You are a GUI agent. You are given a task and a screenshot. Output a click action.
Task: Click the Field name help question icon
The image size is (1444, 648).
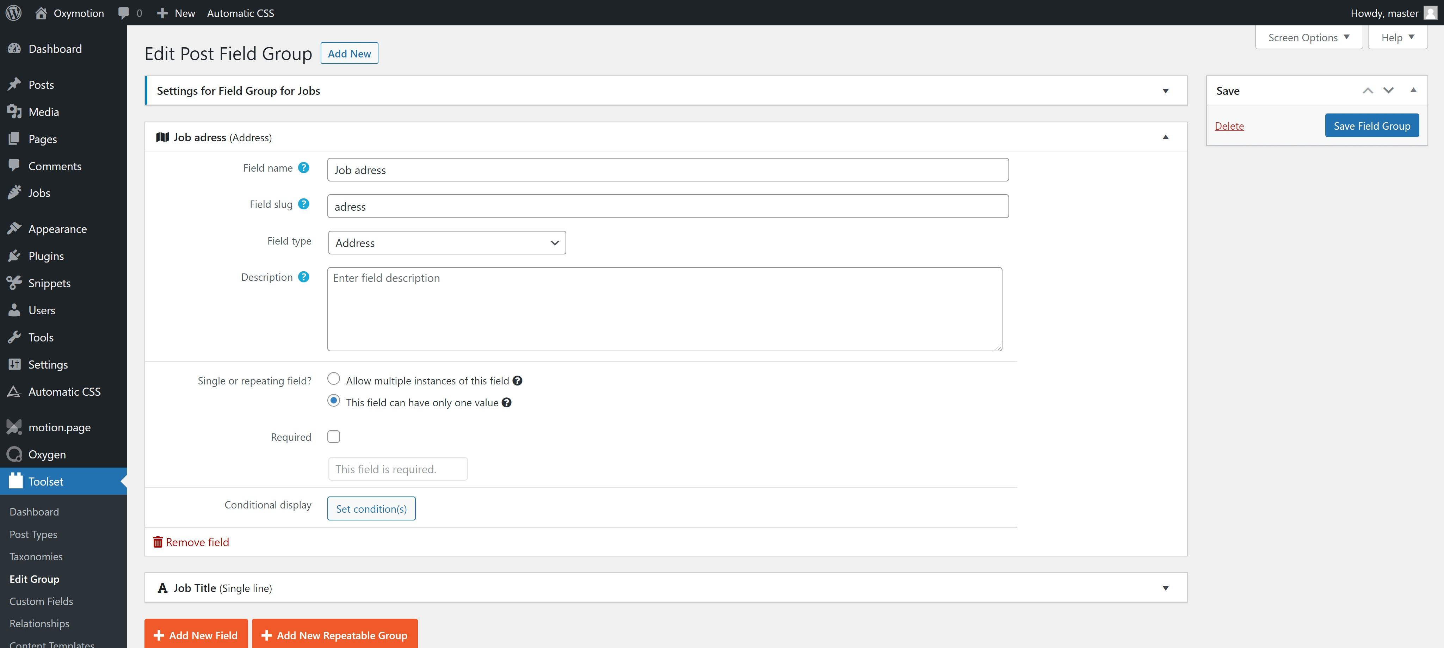click(303, 168)
